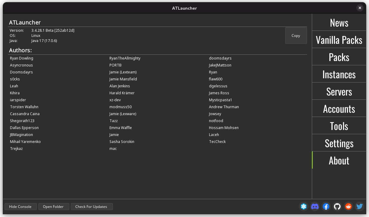The height and width of the screenshot is (217, 369).
Task: Switch to the Accounts tab
Action: click(339, 108)
